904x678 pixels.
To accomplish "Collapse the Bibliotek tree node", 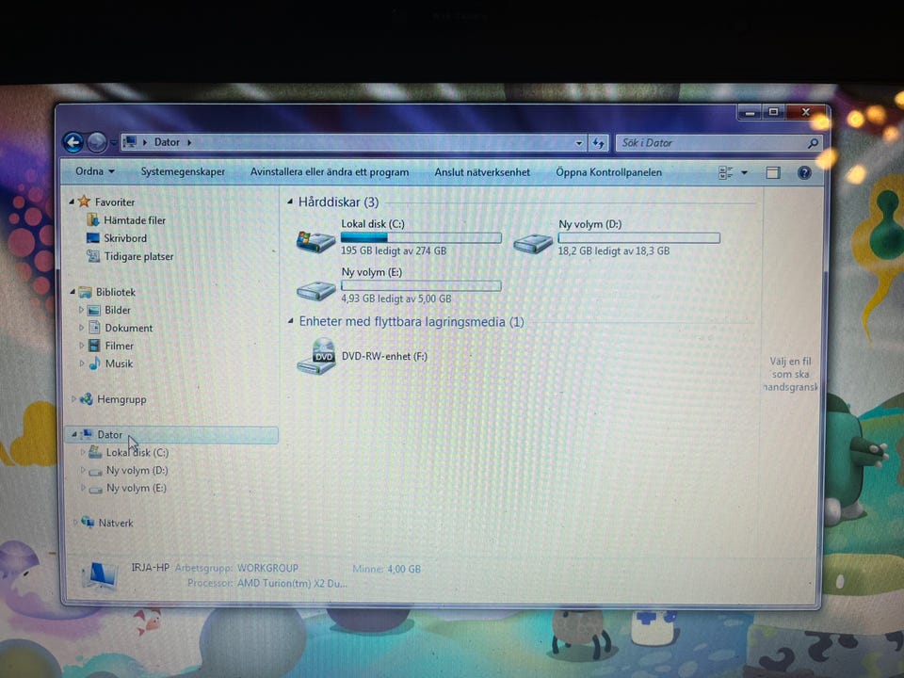I will coord(73,292).
